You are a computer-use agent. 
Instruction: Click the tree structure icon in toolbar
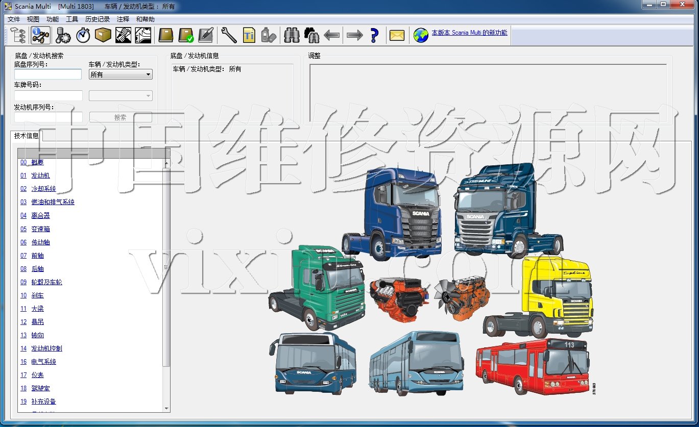(19, 35)
